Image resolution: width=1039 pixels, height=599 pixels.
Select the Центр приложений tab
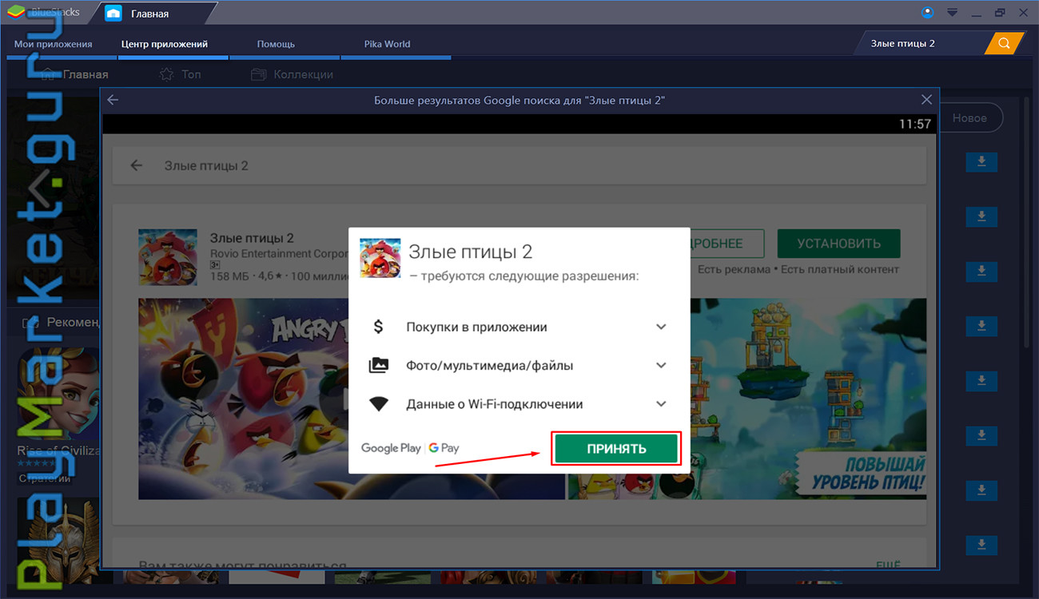click(165, 44)
